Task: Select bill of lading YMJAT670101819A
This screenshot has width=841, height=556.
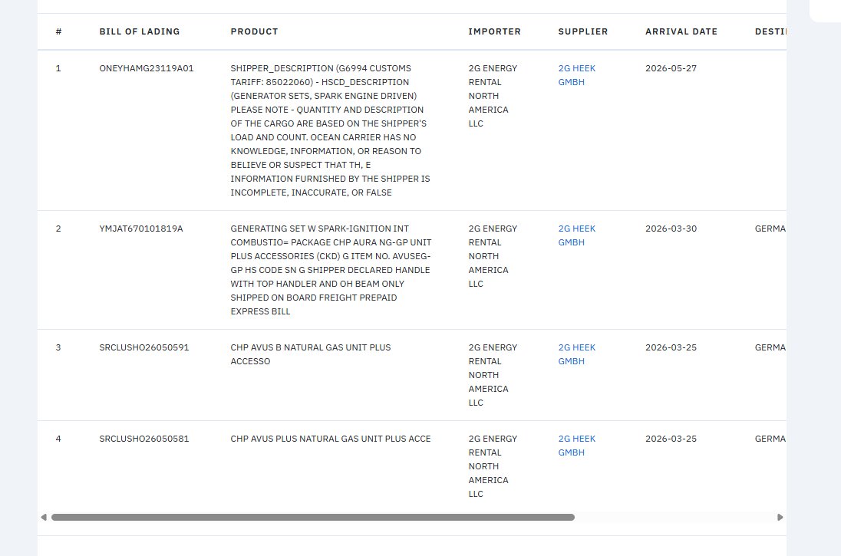Action: [x=141, y=229]
